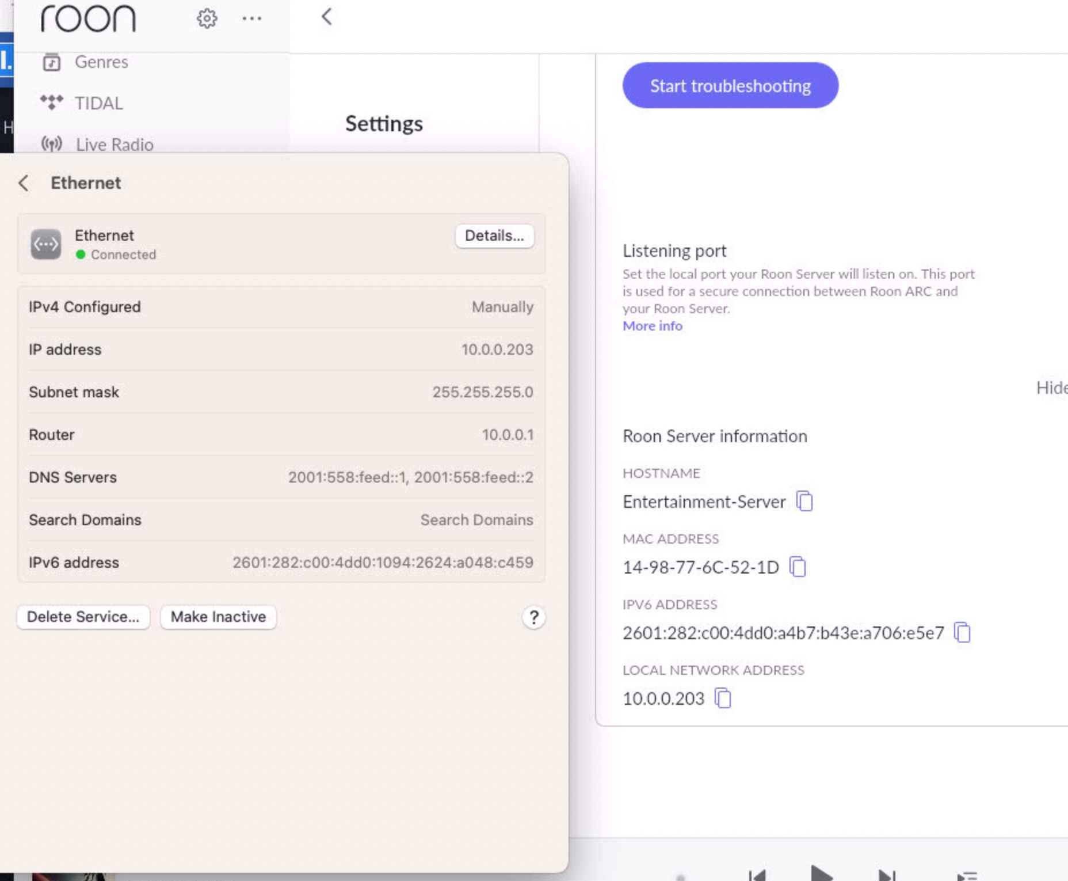Viewport: 1068px width, 881px height.
Task: Select the IP address value 10.0.0.203
Action: click(497, 350)
